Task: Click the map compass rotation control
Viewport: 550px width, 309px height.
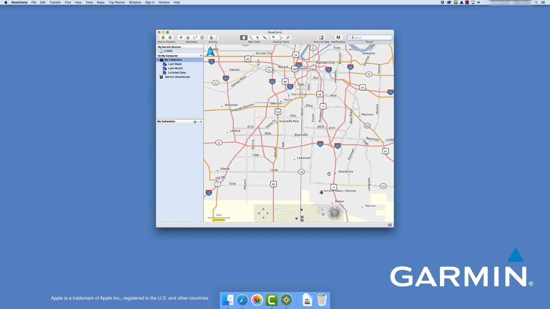Action: coord(335,212)
